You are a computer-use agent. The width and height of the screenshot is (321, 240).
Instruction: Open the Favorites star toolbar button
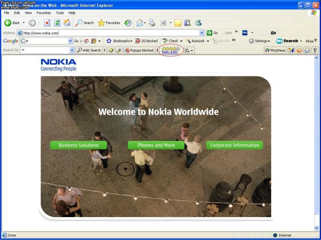point(109,23)
